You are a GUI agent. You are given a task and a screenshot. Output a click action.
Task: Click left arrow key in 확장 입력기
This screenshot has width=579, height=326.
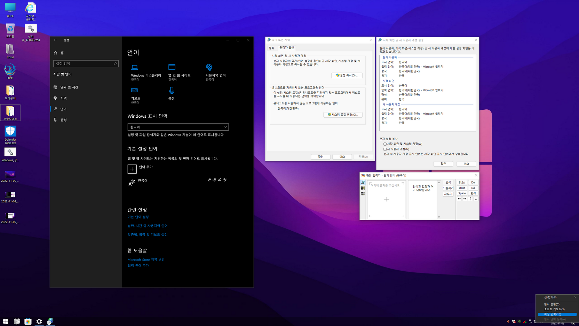(459, 199)
